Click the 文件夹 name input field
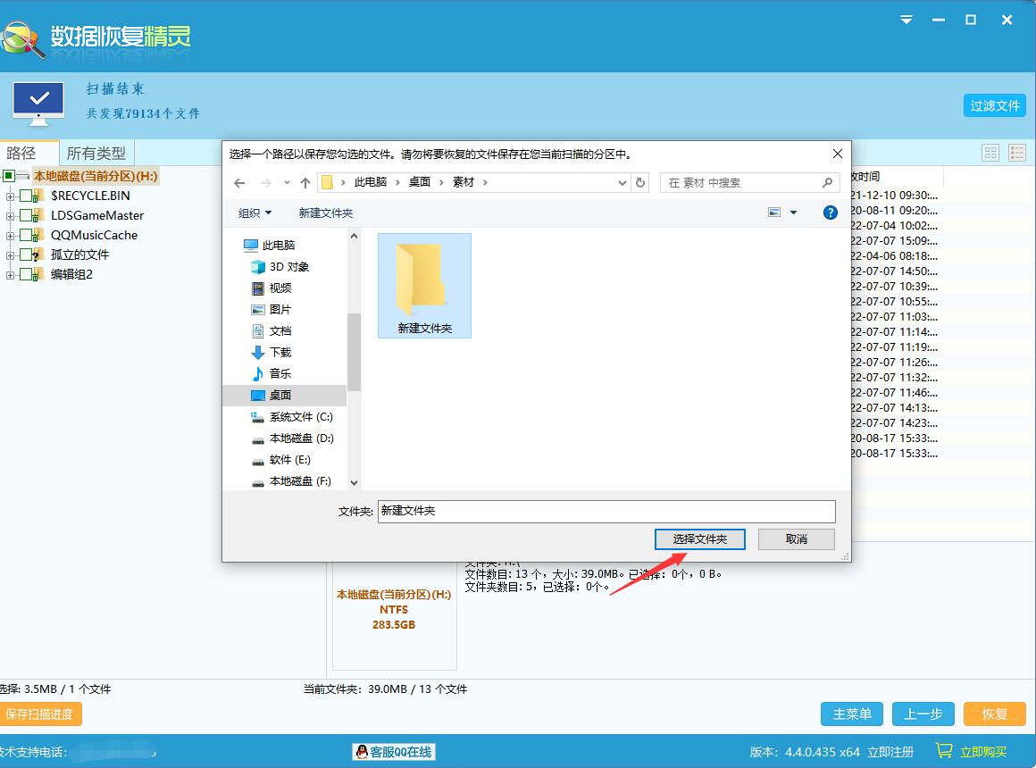This screenshot has height=768, width=1036. pos(606,511)
